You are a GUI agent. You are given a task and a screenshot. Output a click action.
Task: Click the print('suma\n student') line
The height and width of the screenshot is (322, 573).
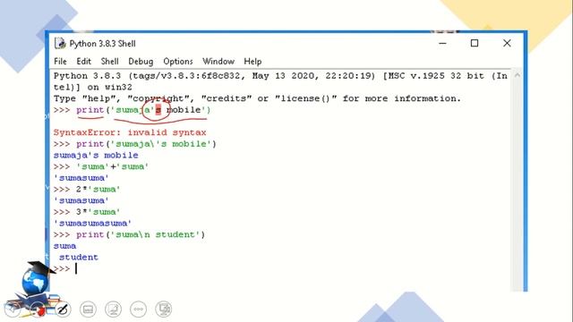click(129, 234)
